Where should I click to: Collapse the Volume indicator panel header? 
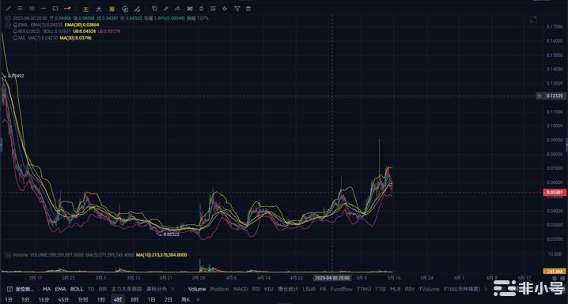point(8,255)
